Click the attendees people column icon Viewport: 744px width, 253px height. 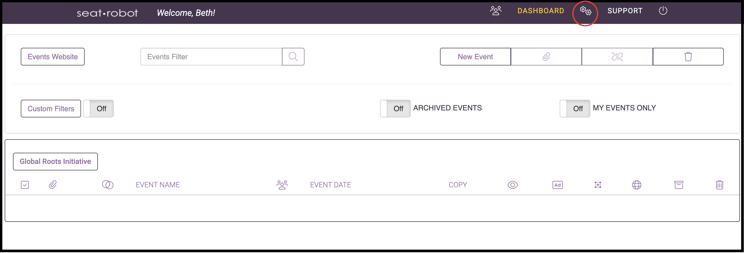pyautogui.click(x=282, y=185)
